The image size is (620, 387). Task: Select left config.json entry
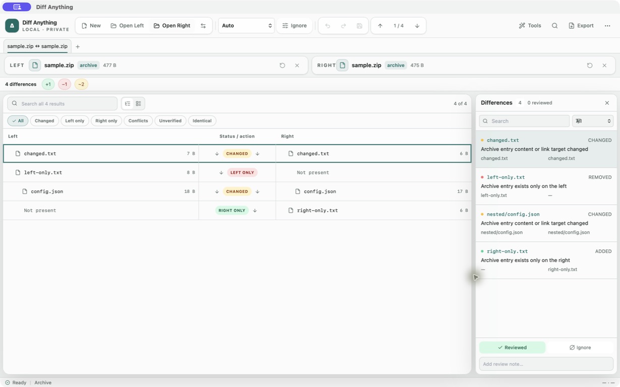[x=101, y=191]
